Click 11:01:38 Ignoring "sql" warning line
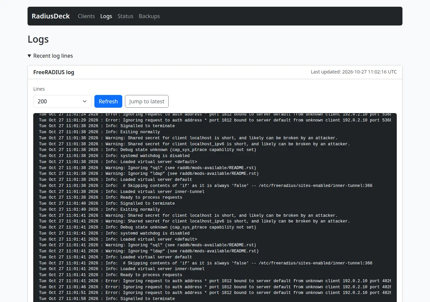Viewport: 430px width, 302px height. (147, 168)
